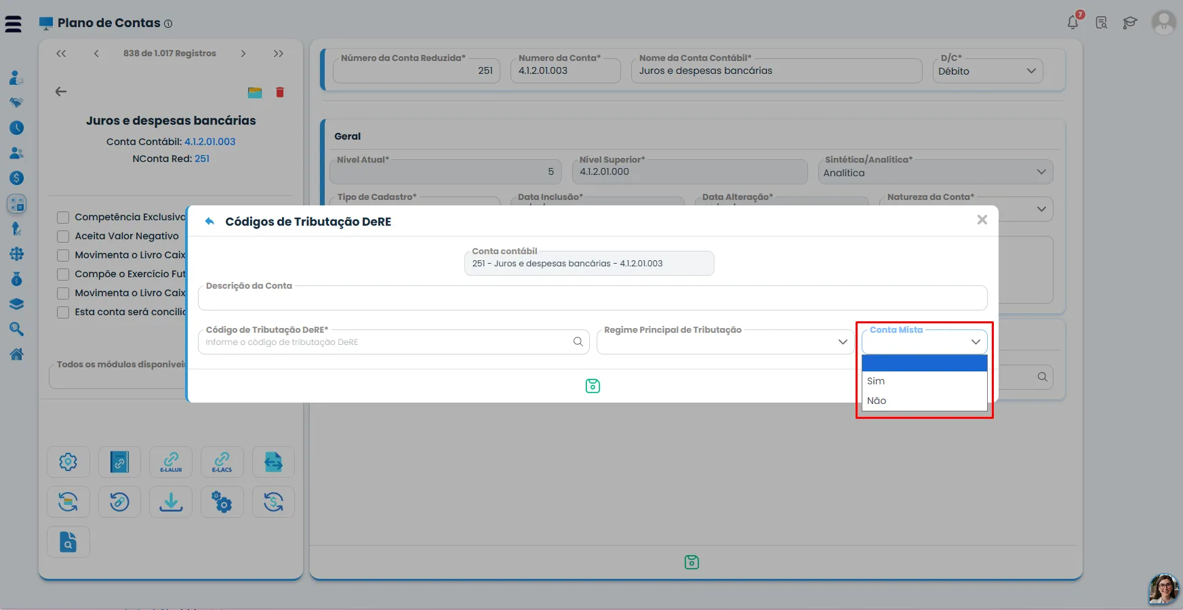The image size is (1183, 610).
Task: Open notifications bell with badge
Action: [1073, 22]
